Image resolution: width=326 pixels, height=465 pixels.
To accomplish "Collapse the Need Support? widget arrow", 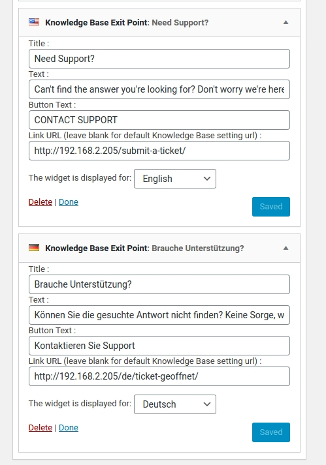I will tap(285, 22).
